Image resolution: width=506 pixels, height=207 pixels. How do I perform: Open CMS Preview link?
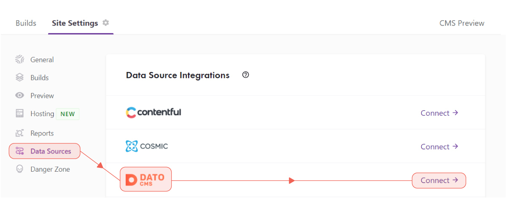coord(462,23)
